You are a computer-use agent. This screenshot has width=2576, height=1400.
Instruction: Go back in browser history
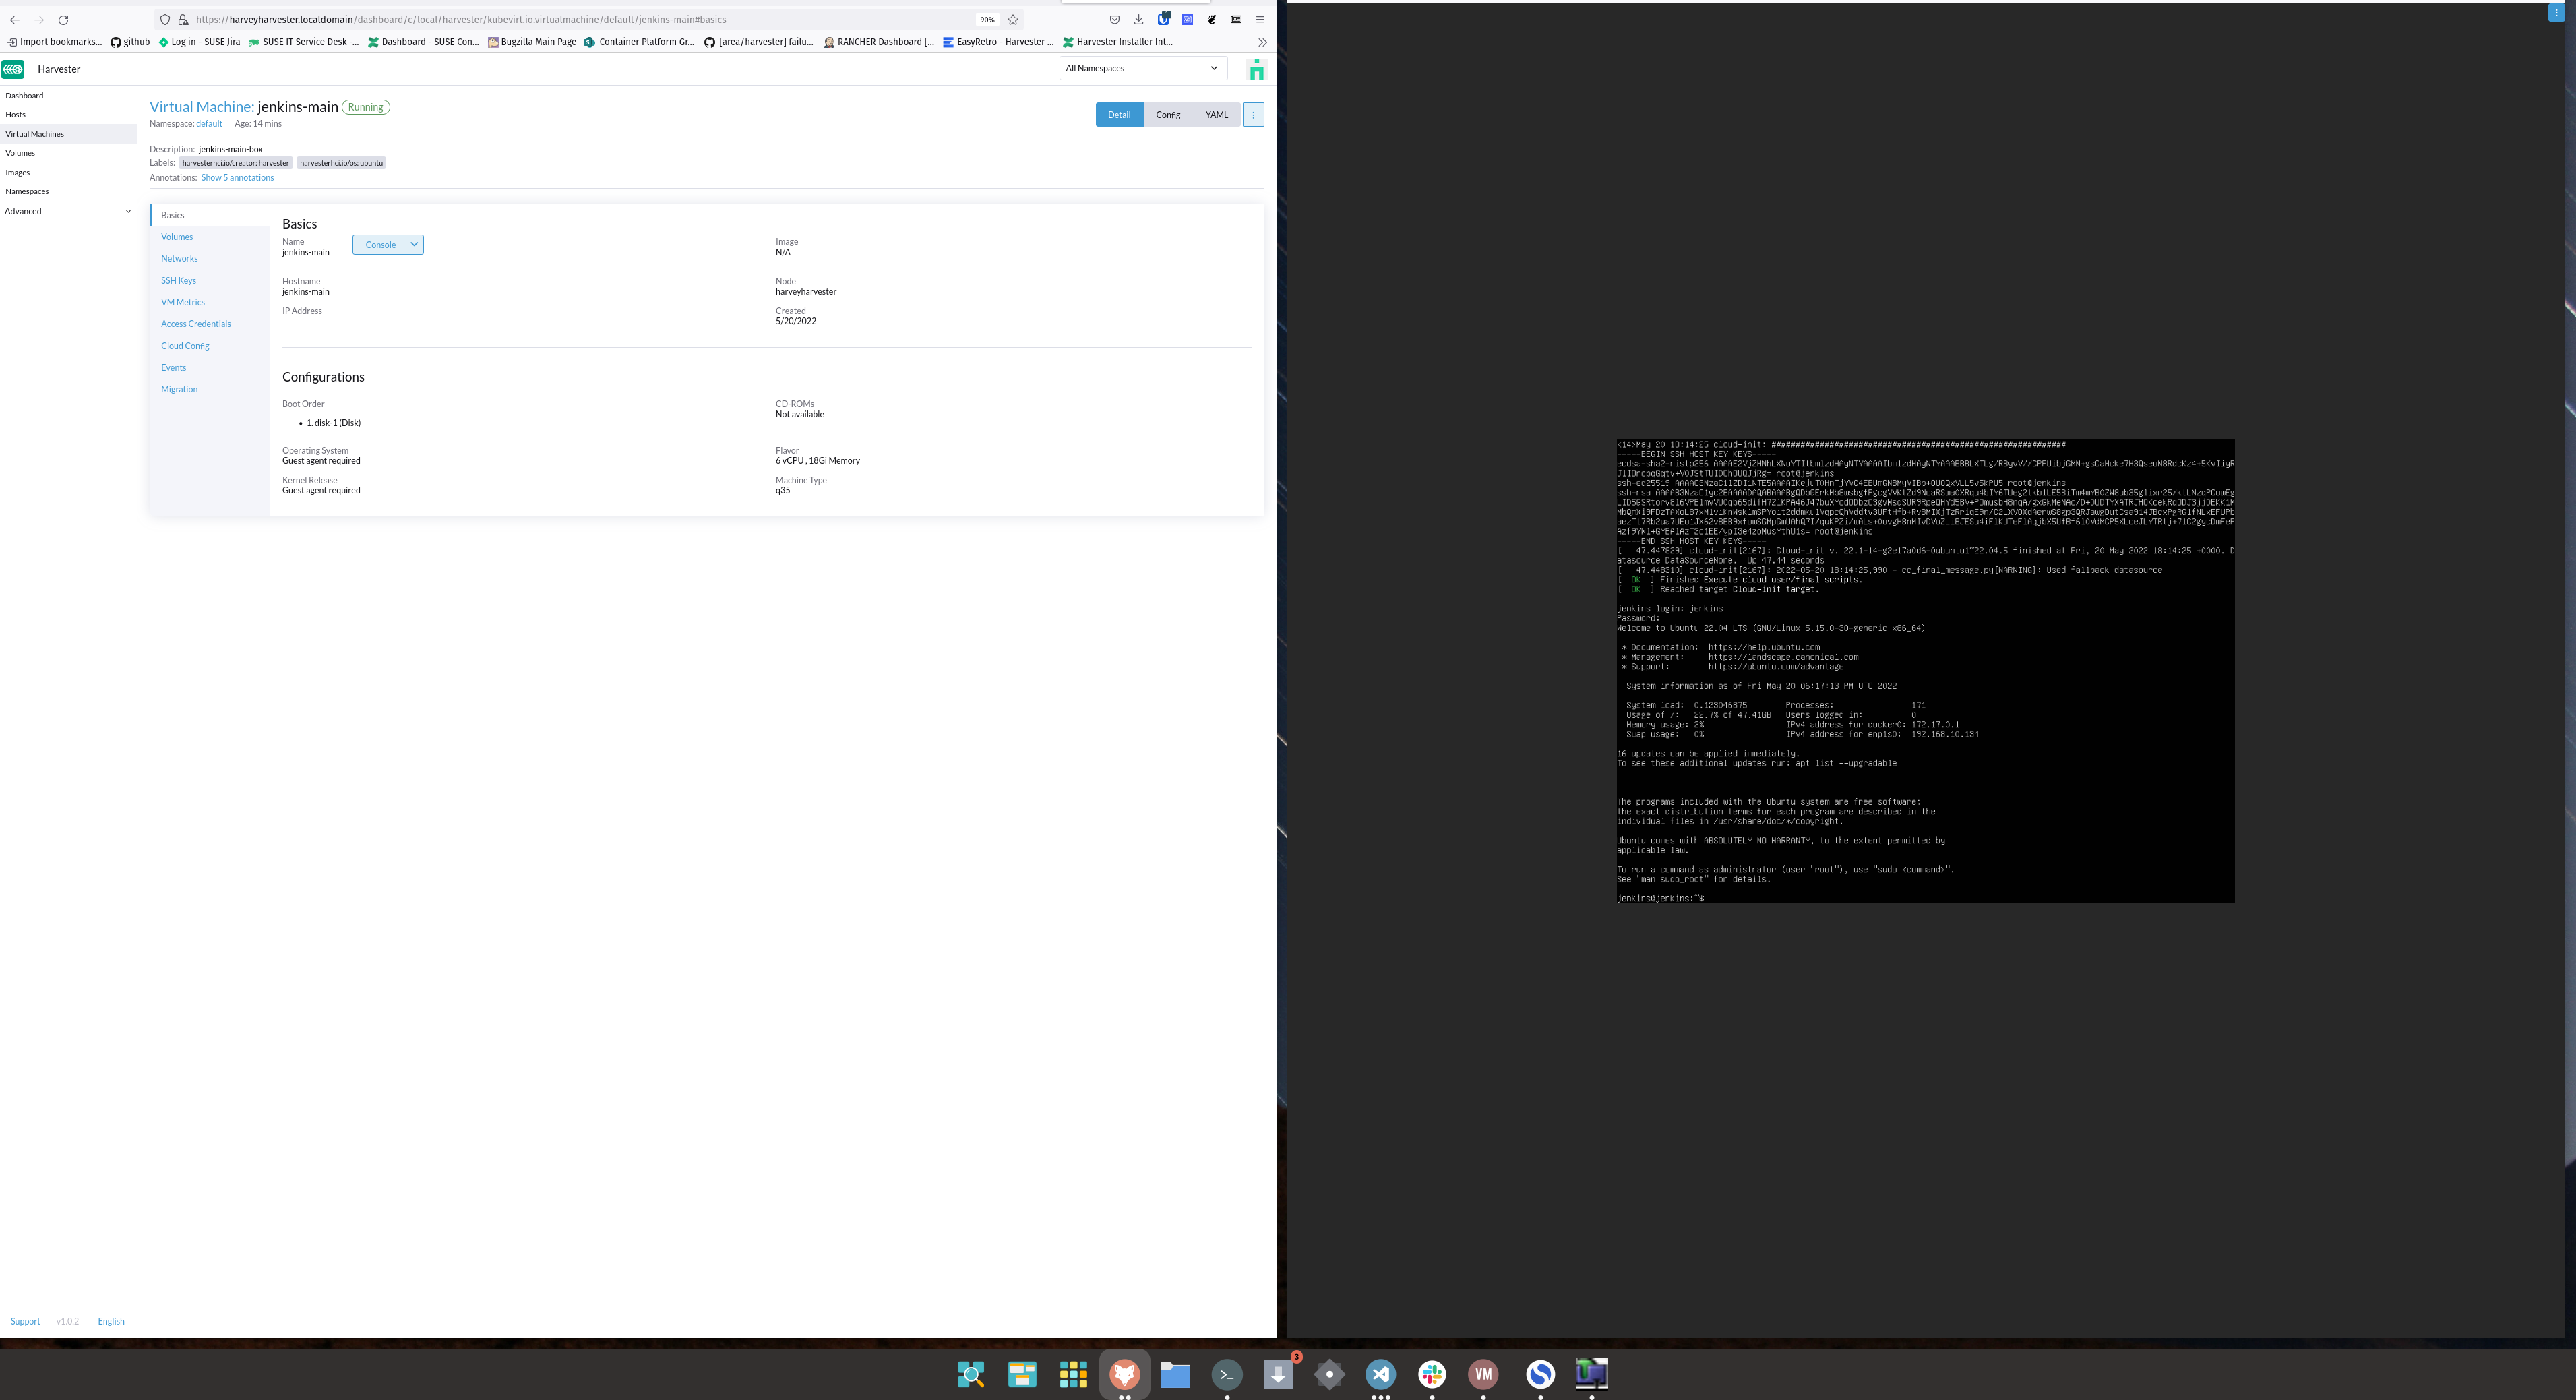click(15, 19)
